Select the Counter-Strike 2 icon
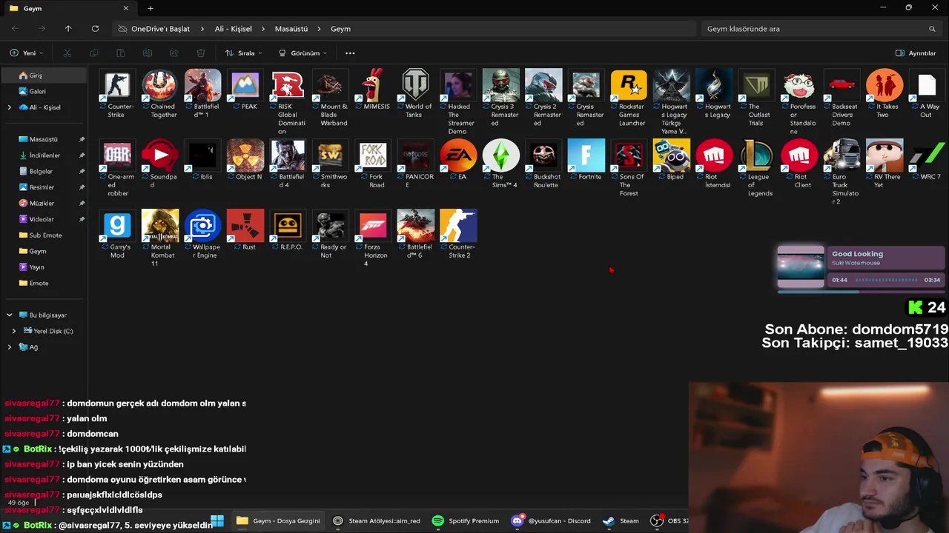The width and height of the screenshot is (949, 533). (x=458, y=225)
